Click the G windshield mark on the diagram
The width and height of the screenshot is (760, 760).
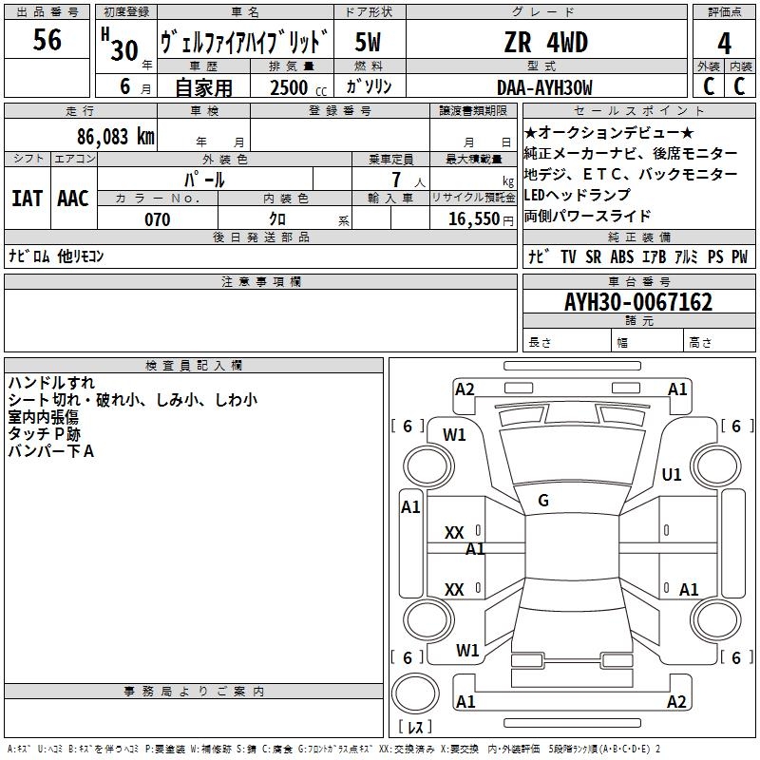(543, 501)
